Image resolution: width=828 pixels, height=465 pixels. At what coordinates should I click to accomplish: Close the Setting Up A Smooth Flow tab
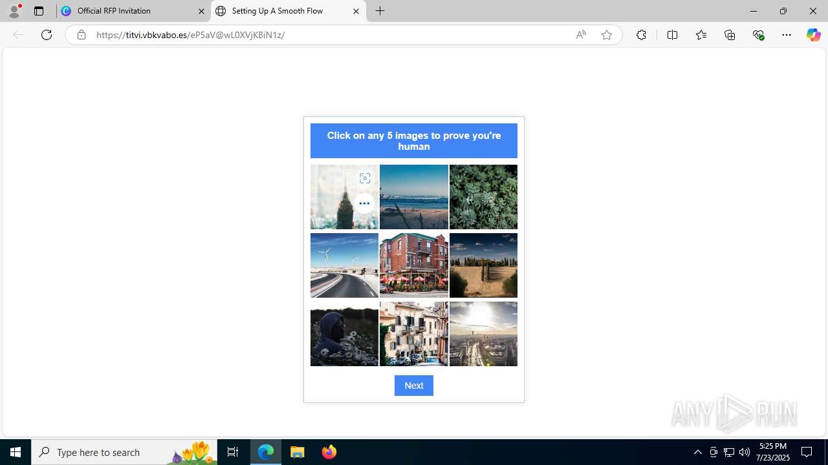[x=356, y=11]
